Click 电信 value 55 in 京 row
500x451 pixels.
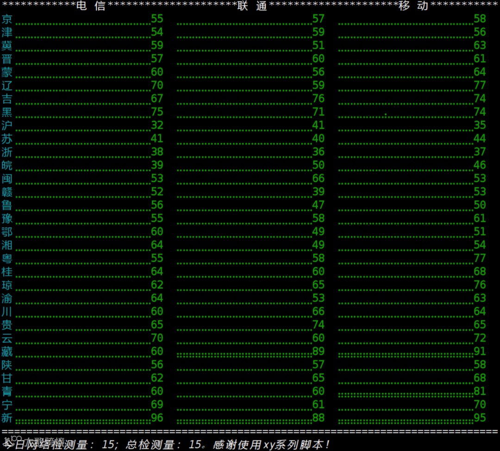point(157,19)
